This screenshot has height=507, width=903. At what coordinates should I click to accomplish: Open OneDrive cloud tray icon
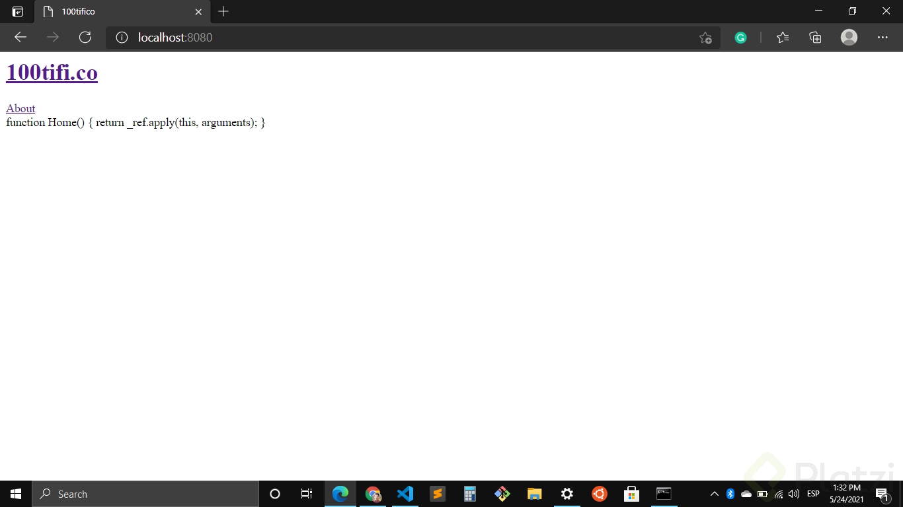(x=746, y=494)
